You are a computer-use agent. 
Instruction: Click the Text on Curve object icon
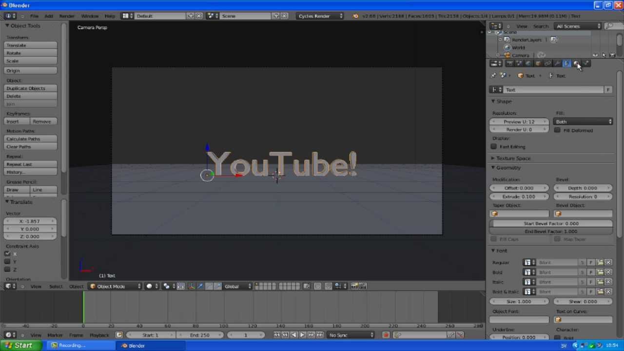[x=559, y=320]
